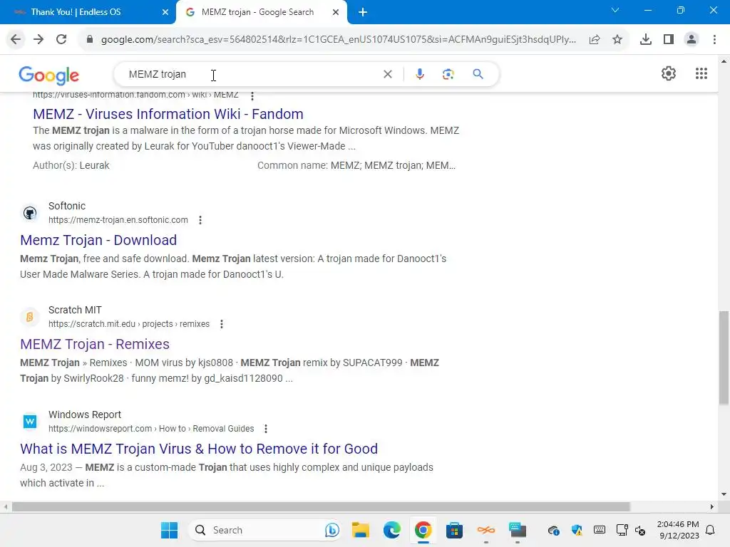Click scratch.mit.edu URL breadcrumb
The width and height of the screenshot is (730, 547).
pos(129,324)
